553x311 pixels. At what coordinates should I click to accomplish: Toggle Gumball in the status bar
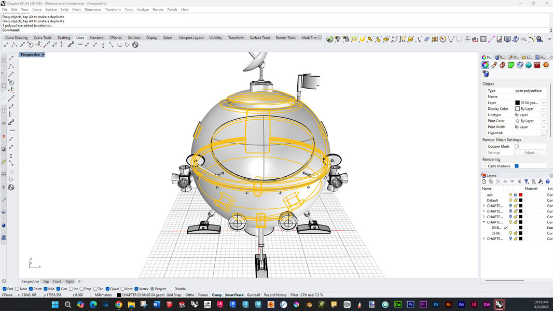[x=254, y=295]
